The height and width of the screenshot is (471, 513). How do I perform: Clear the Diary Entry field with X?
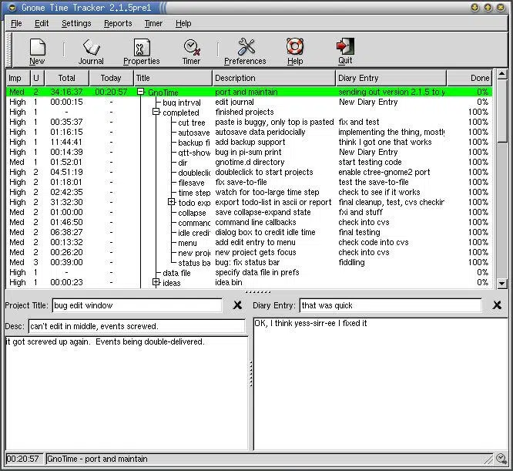coord(497,306)
